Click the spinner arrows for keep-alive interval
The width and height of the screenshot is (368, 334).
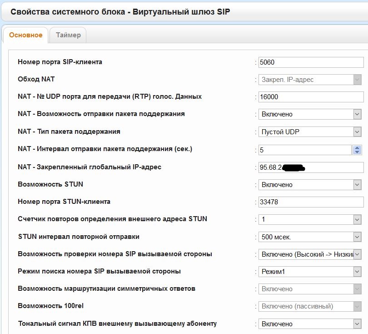point(357,150)
